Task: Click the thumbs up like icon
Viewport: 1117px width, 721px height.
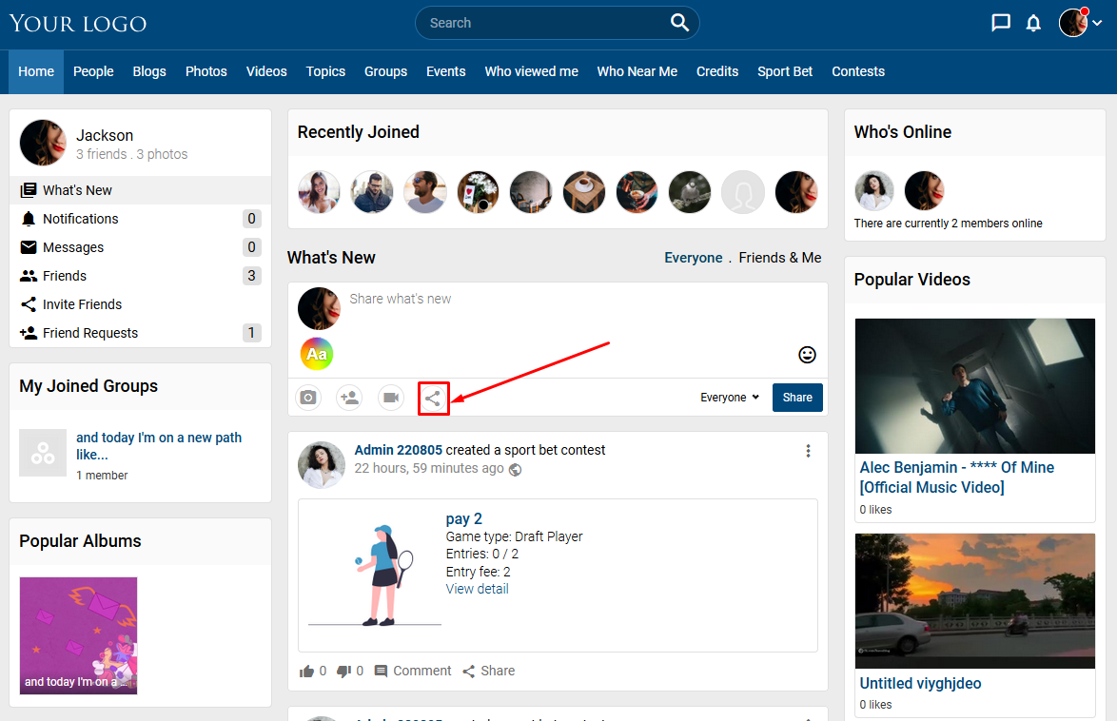Action: pos(307,672)
